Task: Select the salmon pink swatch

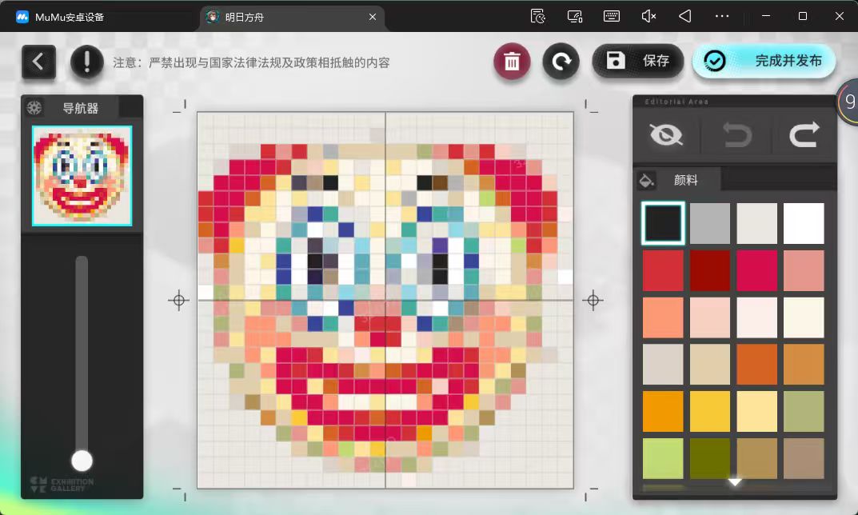Action: click(804, 270)
